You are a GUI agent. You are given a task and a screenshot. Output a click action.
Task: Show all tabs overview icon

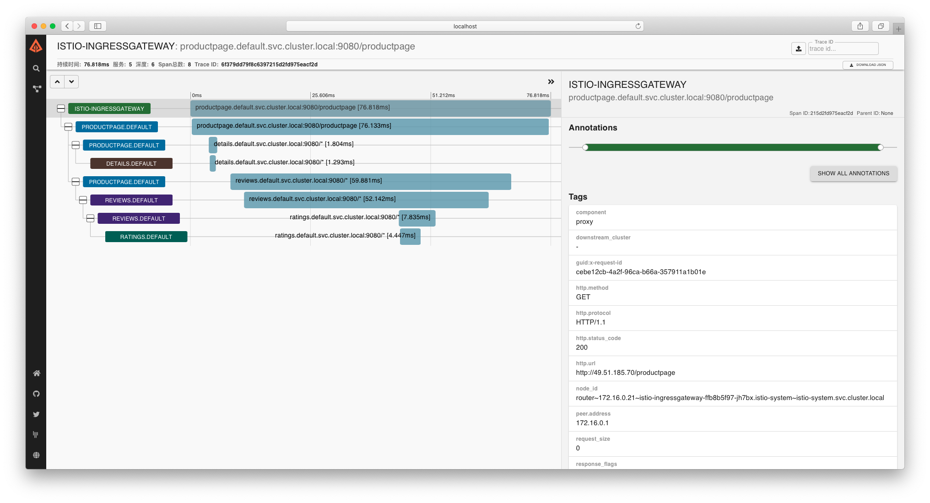click(881, 26)
